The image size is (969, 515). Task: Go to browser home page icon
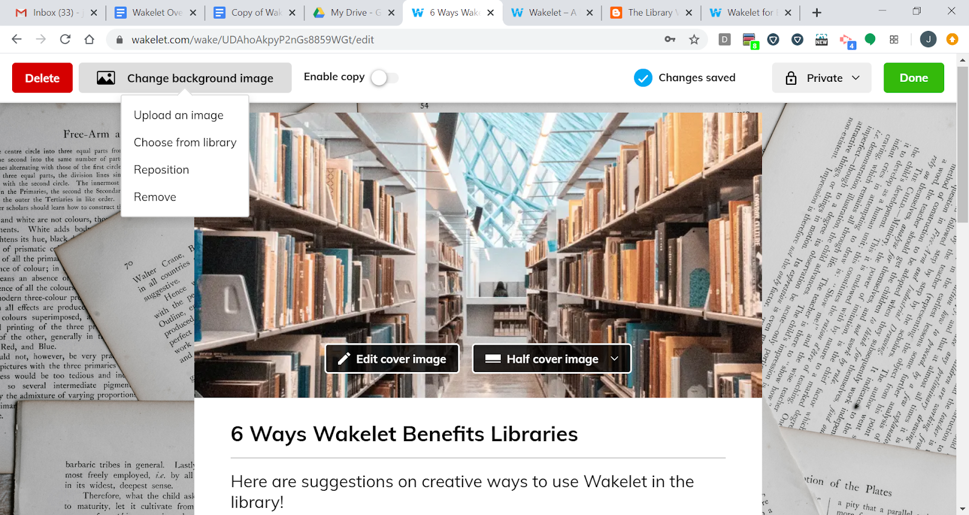(89, 39)
